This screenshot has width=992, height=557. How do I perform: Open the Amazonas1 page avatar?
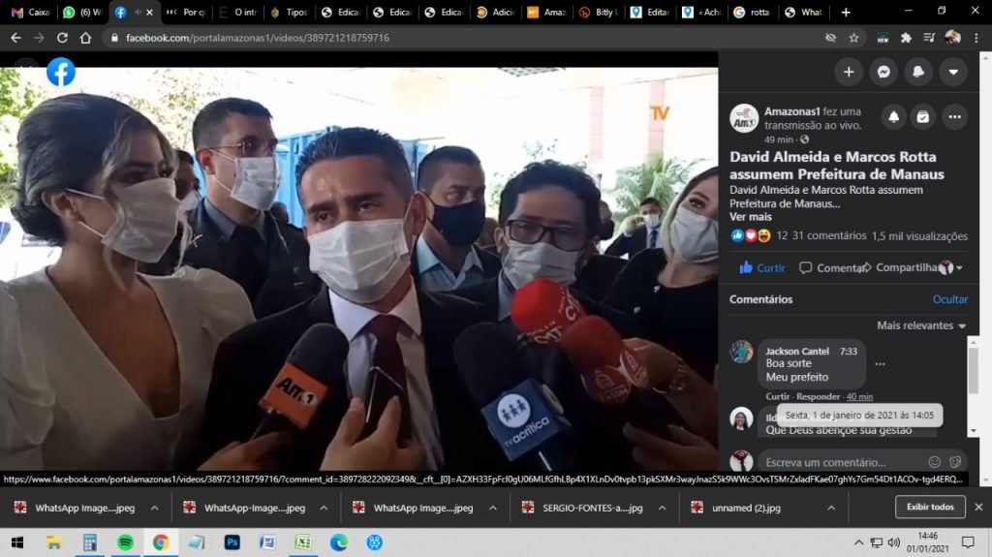[x=744, y=118]
